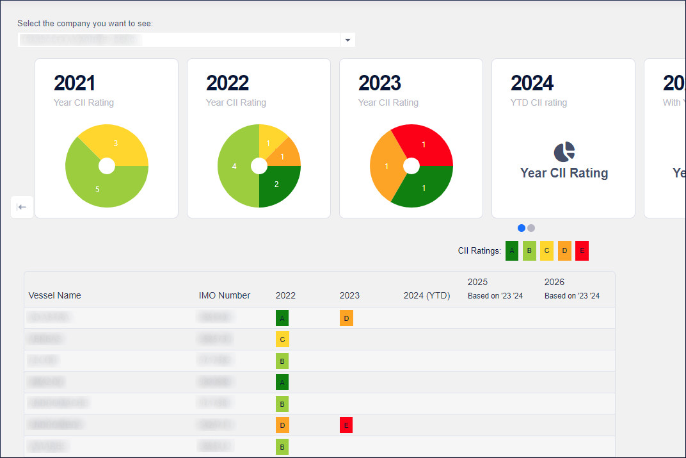Click the yellow C rating badge in 2022 column
Image resolution: width=686 pixels, height=458 pixels.
(282, 339)
